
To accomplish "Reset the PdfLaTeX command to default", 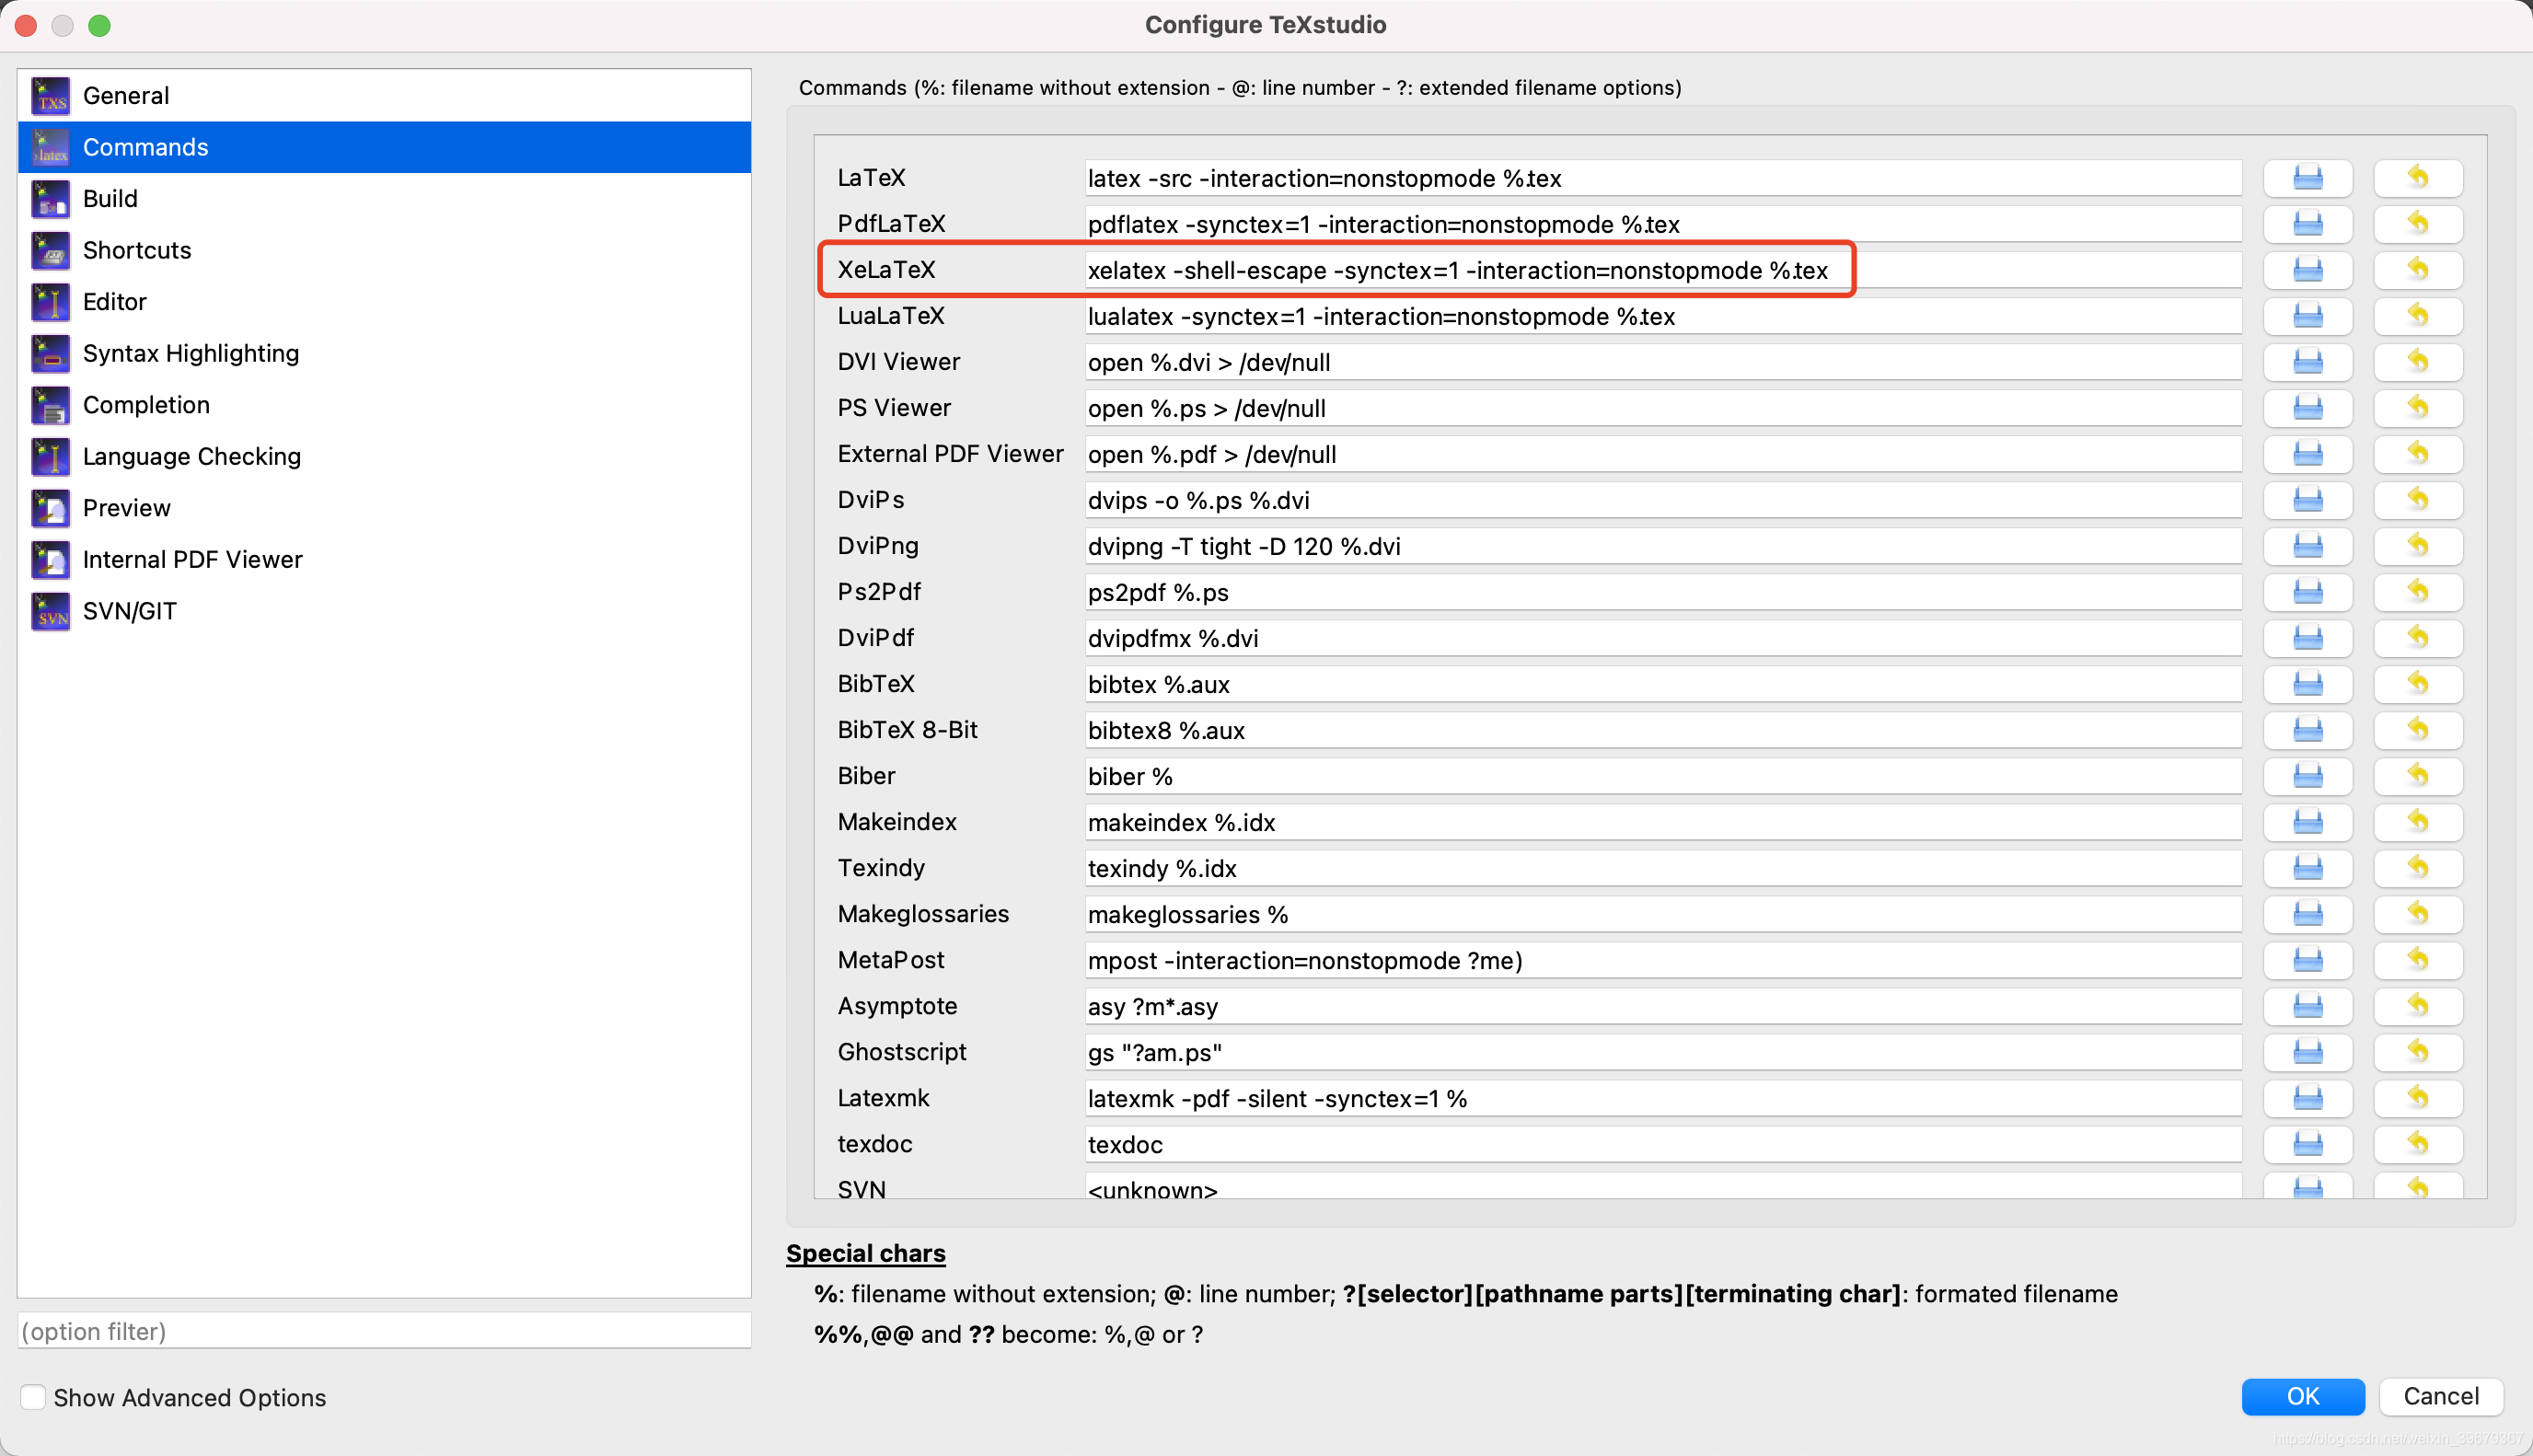I will pyautogui.click(x=2417, y=224).
